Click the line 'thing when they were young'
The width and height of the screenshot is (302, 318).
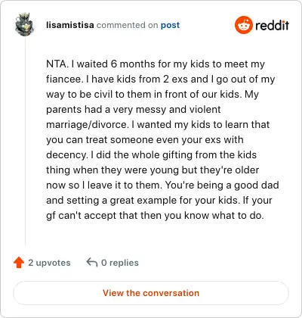click(153, 170)
